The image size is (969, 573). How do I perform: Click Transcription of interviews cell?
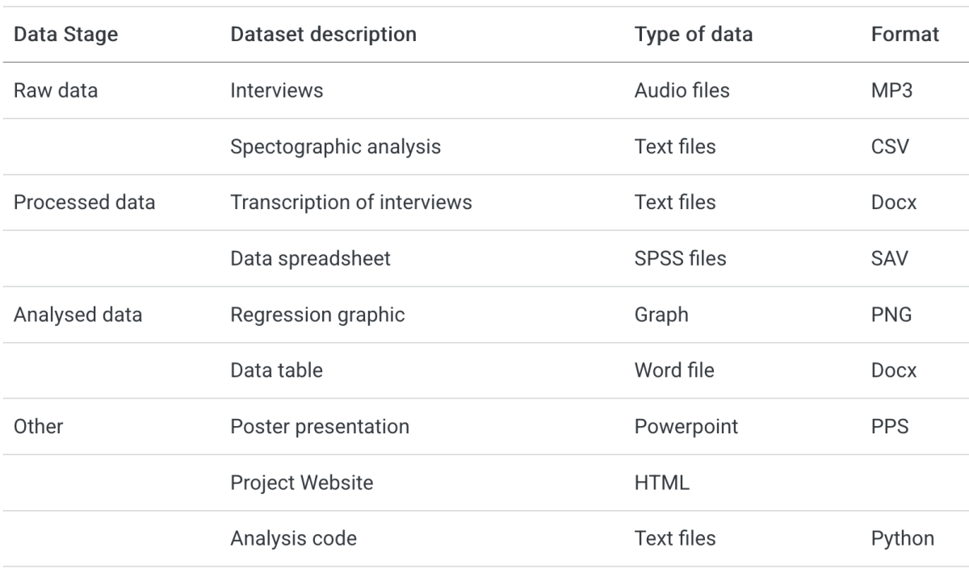pos(351,203)
